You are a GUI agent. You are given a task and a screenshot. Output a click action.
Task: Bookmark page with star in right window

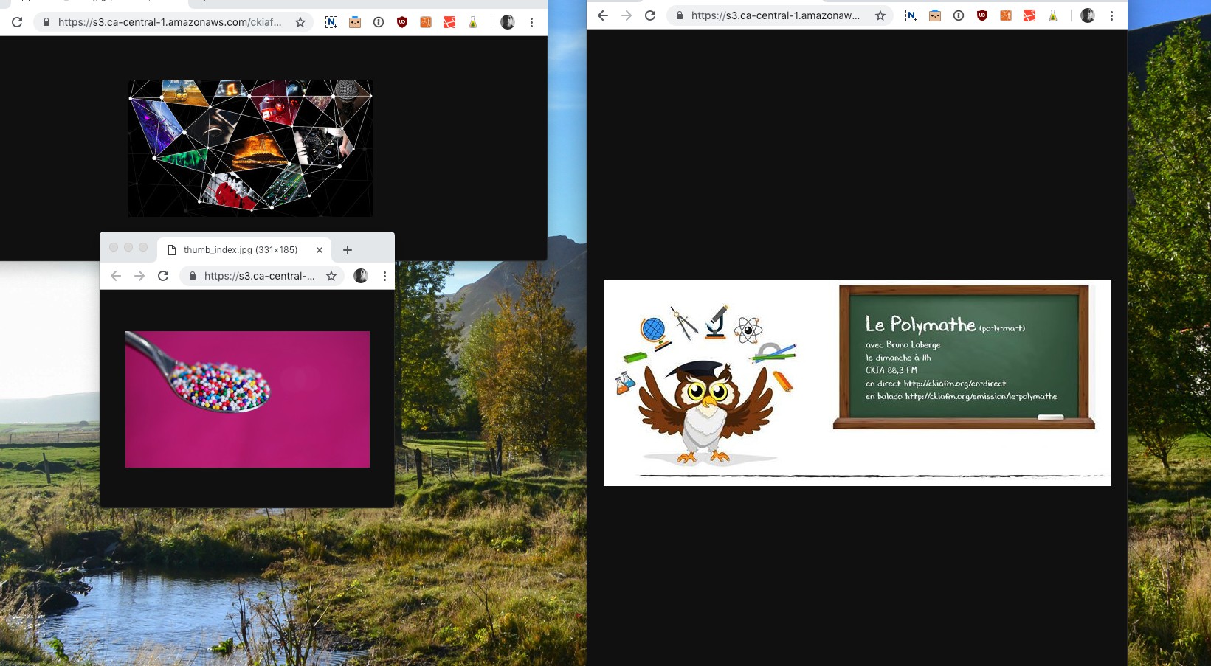click(x=880, y=15)
